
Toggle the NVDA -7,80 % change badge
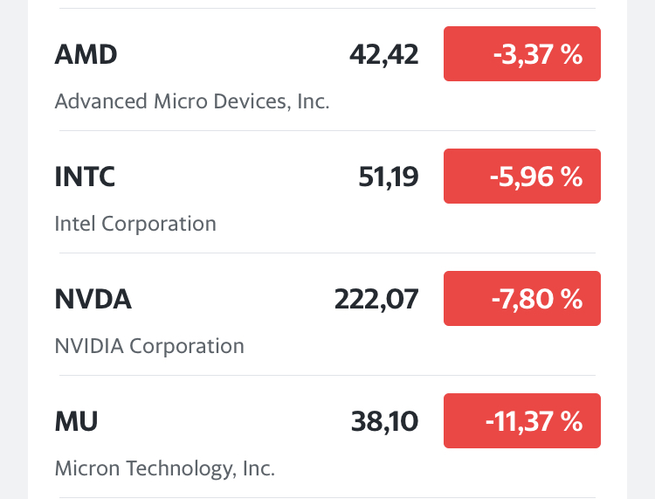click(x=522, y=299)
